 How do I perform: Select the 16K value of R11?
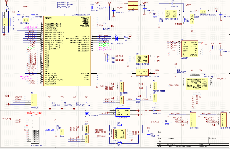(161, 21)
